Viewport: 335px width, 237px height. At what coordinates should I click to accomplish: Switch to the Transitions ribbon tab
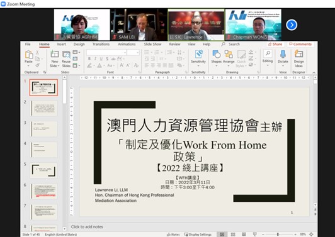pyautogui.click(x=101, y=44)
